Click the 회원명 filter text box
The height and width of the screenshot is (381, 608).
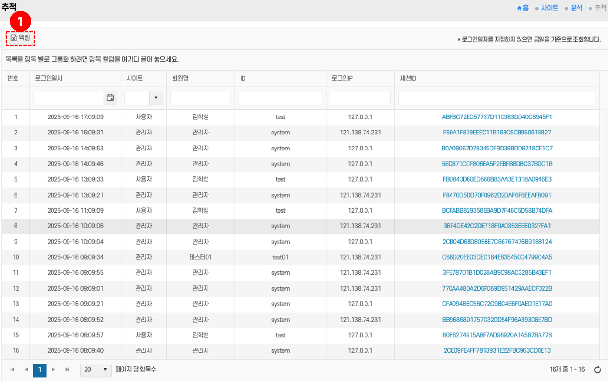(x=200, y=98)
